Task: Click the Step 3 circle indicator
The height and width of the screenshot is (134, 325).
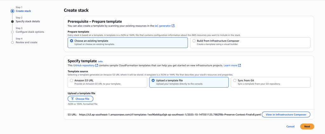Action: click(12, 32)
